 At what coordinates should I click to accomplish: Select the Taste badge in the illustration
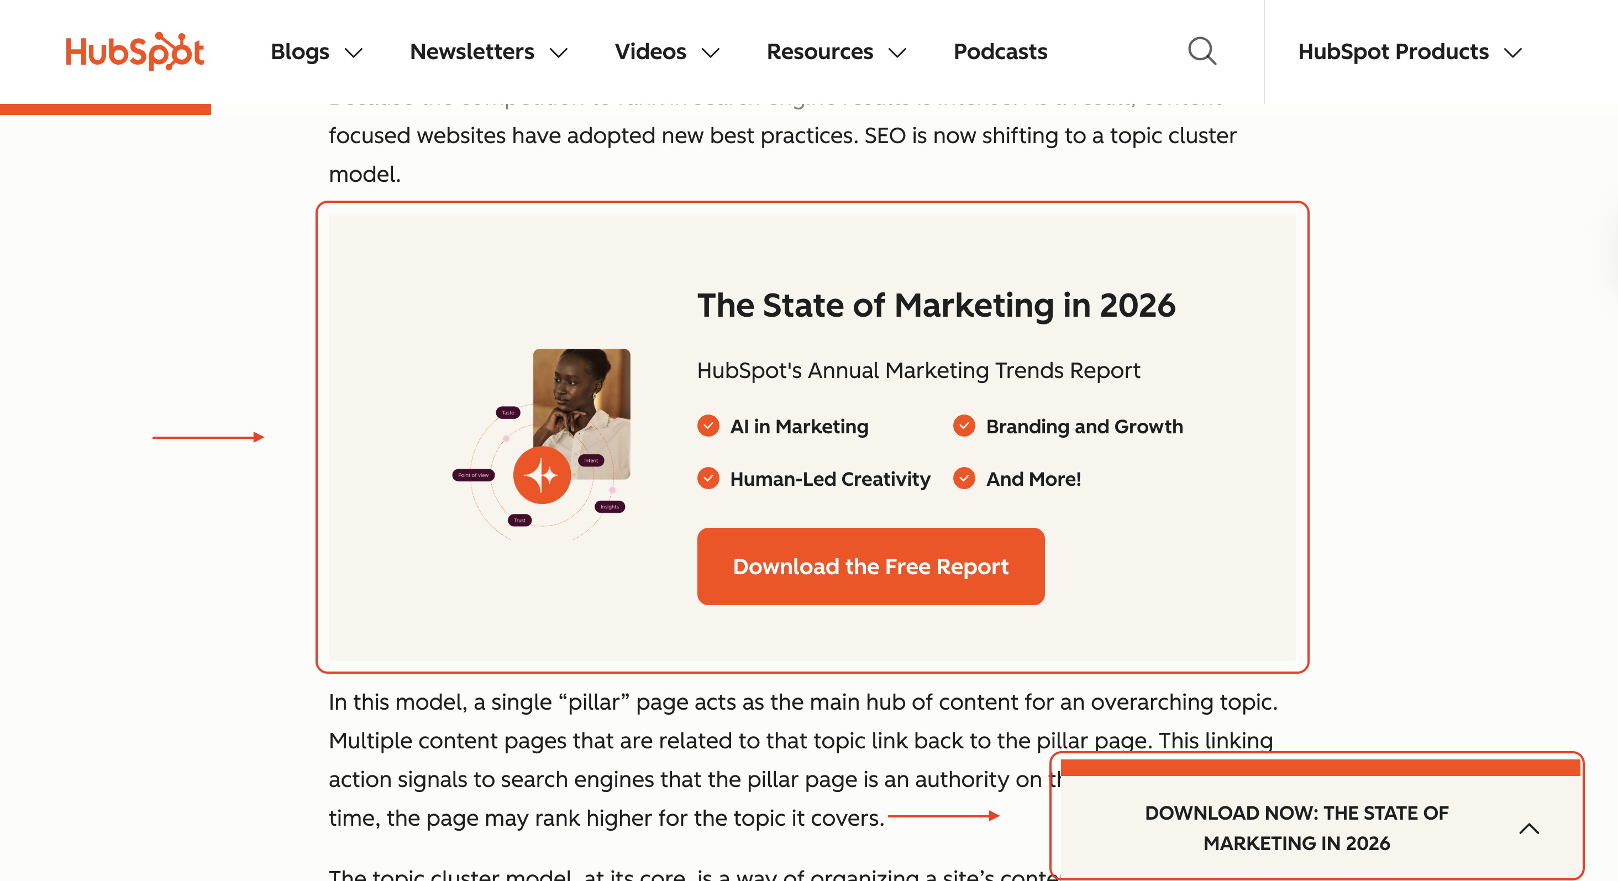pos(507,413)
